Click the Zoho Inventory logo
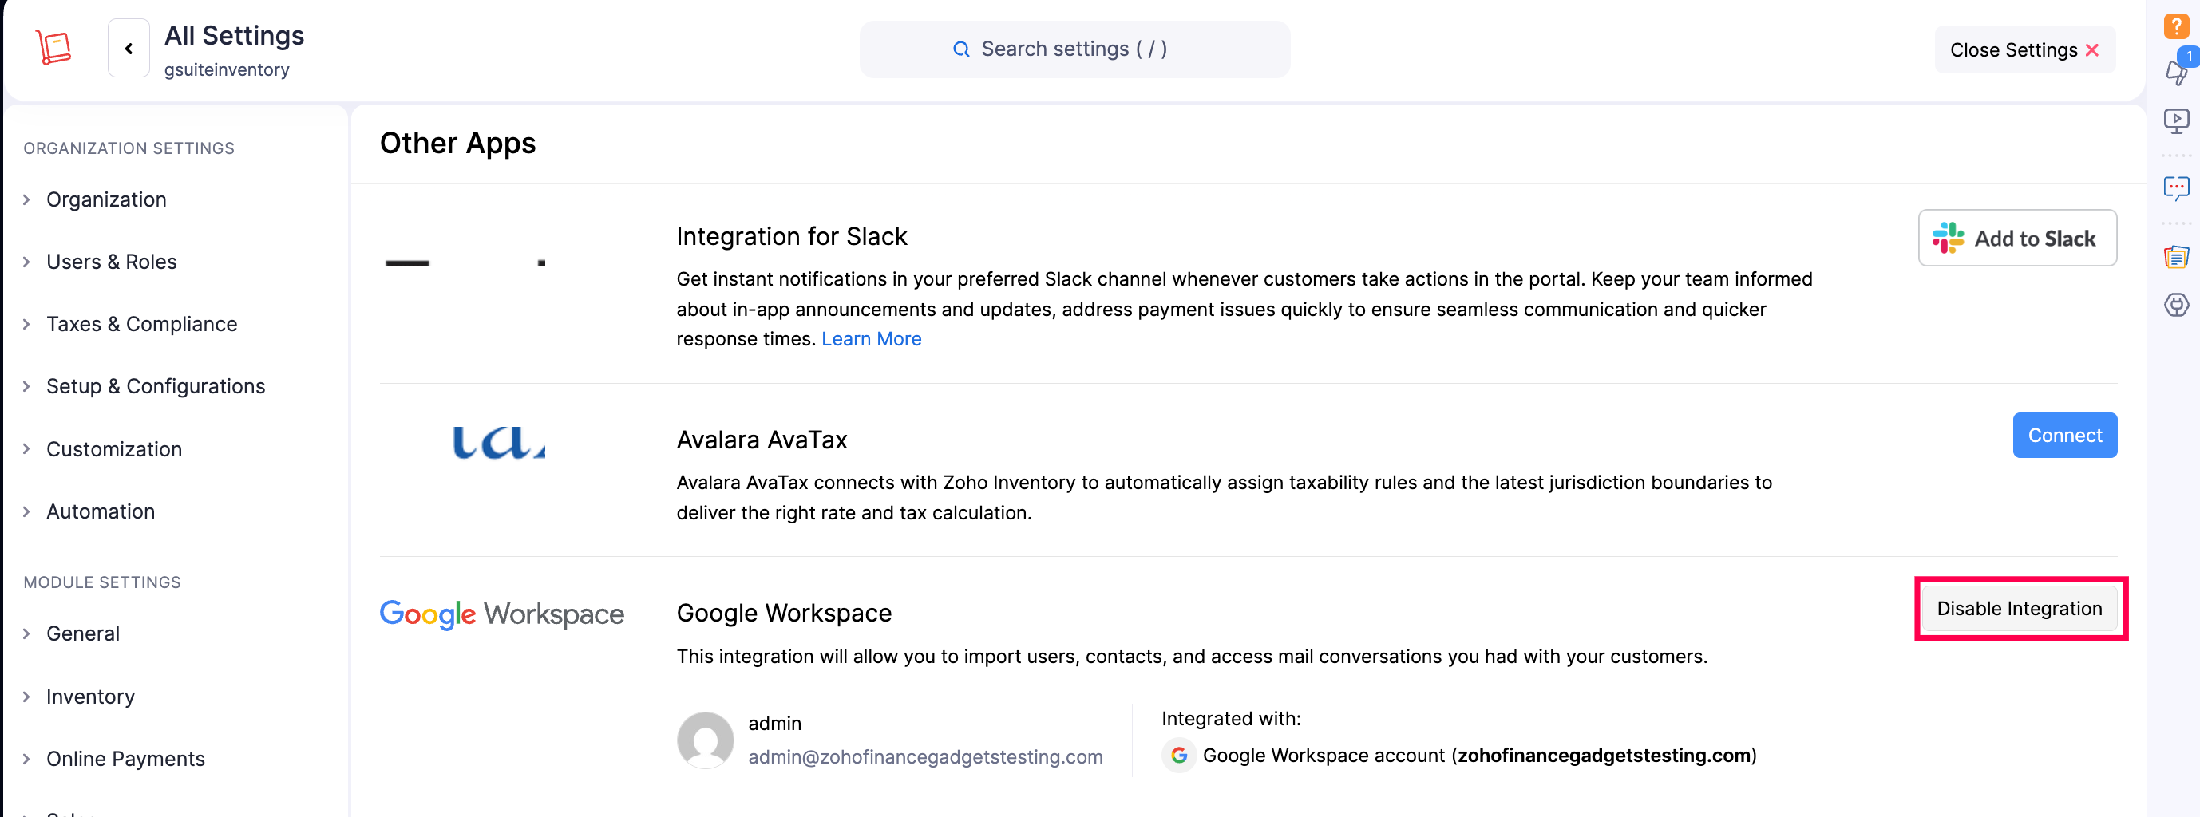 click(x=53, y=48)
